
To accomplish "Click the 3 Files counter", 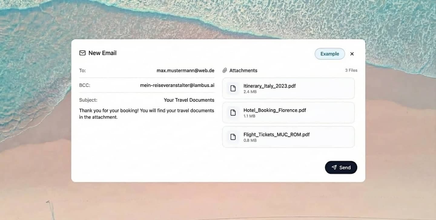I will (x=351, y=70).
